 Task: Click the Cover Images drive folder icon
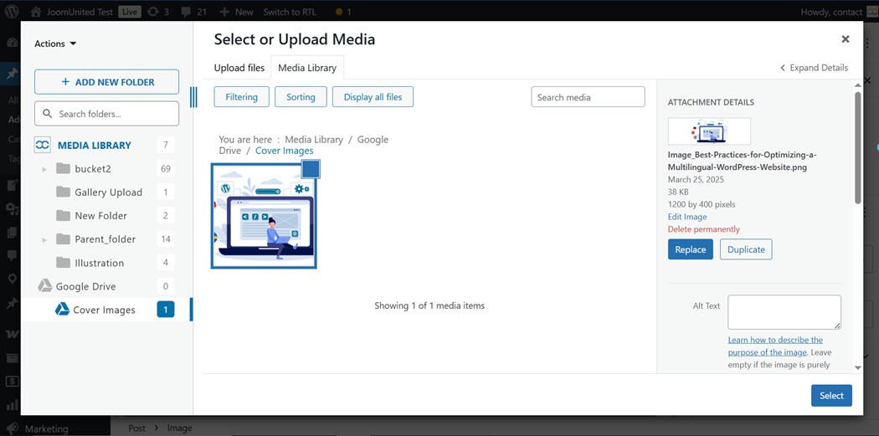[62, 310]
